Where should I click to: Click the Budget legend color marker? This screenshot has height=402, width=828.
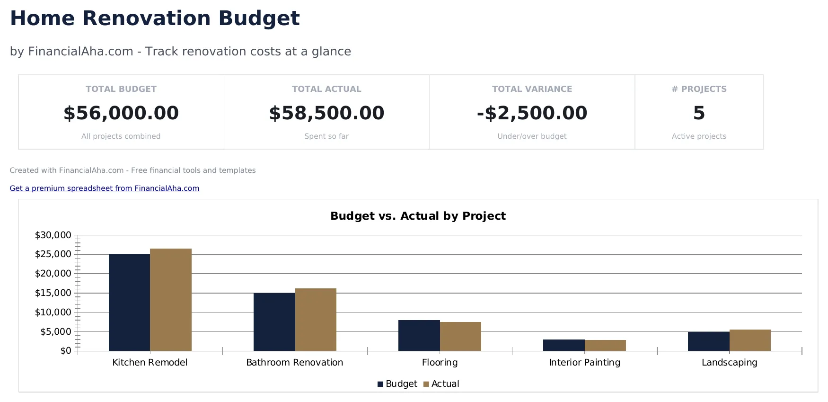[381, 384]
